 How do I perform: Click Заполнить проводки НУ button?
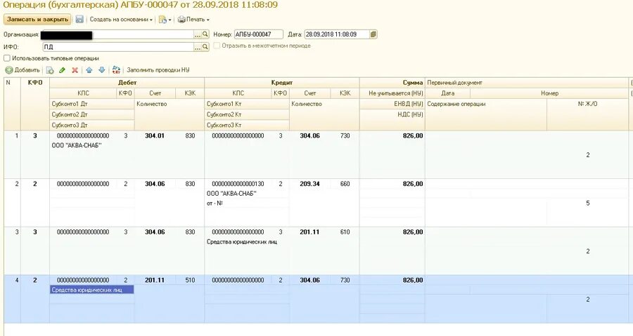click(158, 70)
